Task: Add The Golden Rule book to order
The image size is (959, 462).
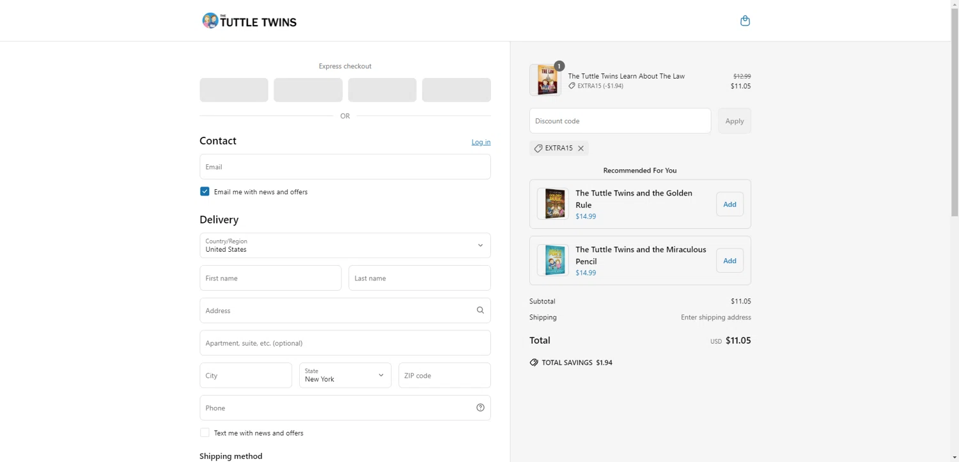Action: click(729, 204)
